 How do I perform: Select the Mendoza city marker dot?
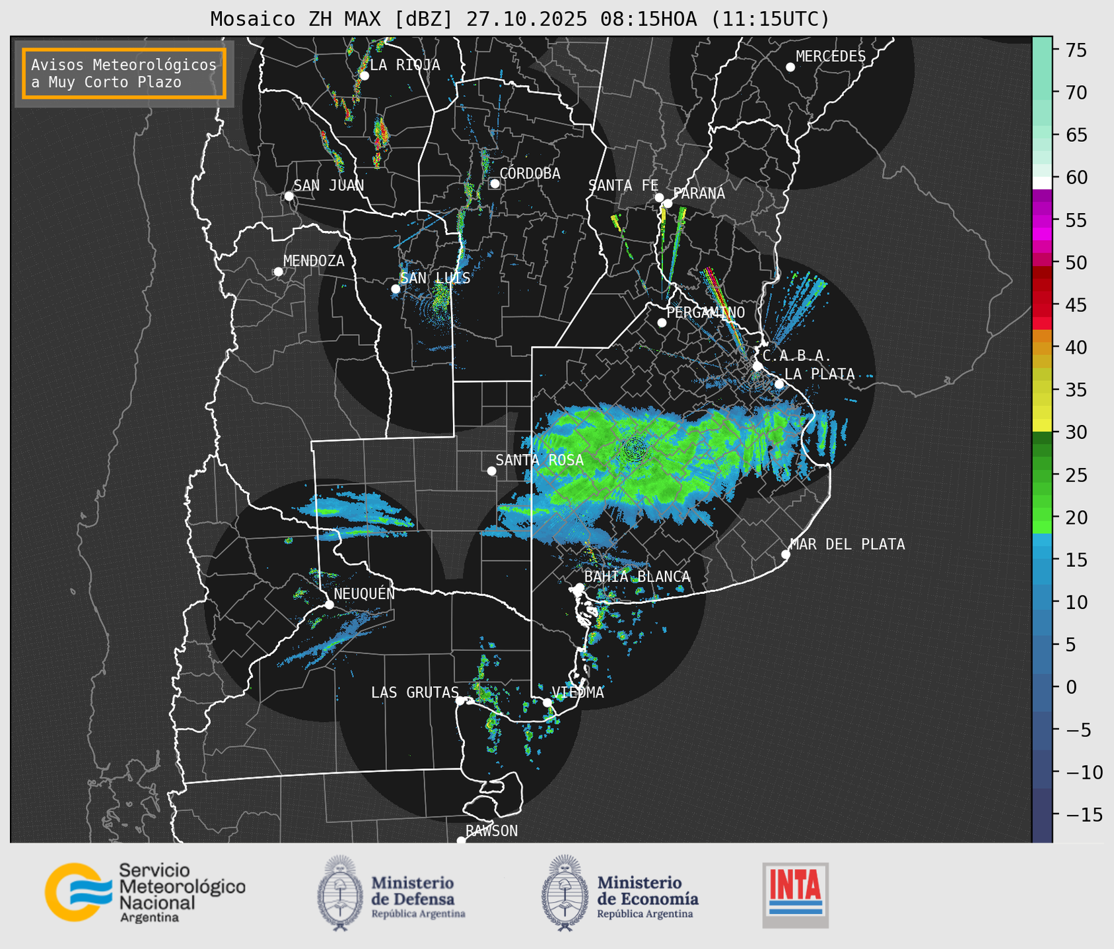click(278, 272)
